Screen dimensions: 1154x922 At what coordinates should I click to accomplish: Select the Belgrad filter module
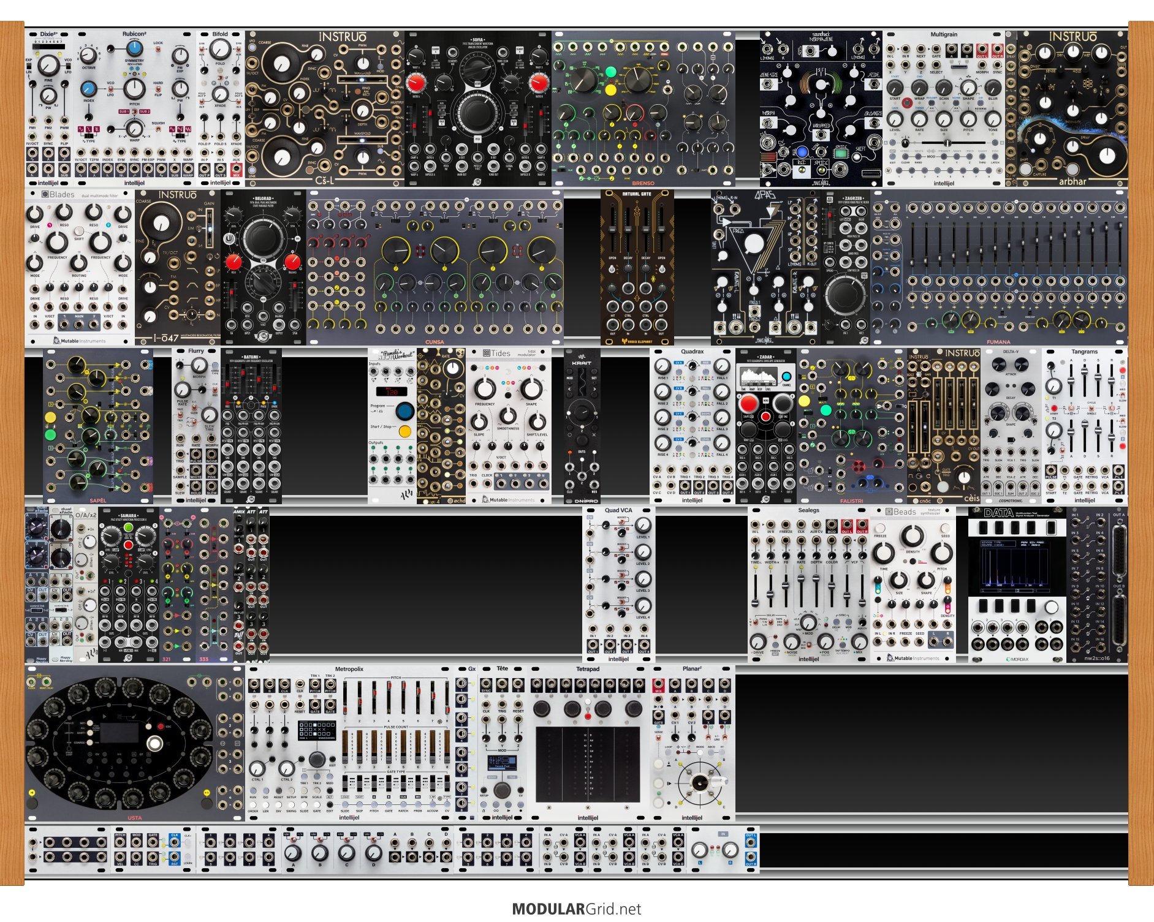[264, 267]
